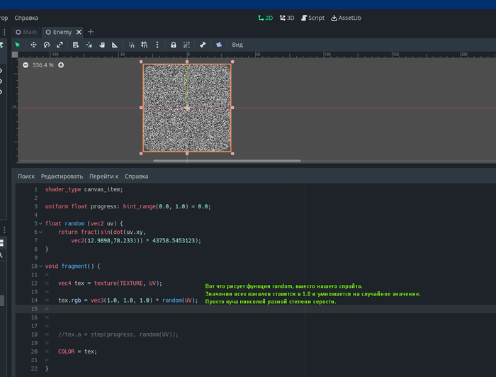Open snapping options three-dot menu
The image size is (496, 377).
click(157, 45)
